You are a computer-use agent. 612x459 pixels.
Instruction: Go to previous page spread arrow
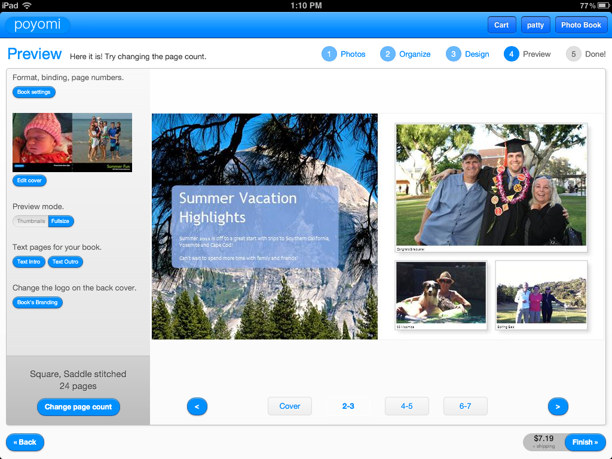tap(197, 406)
